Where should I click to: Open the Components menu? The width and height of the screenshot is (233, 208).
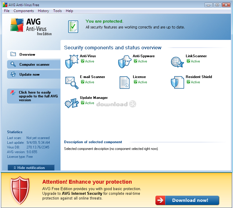click(24, 11)
